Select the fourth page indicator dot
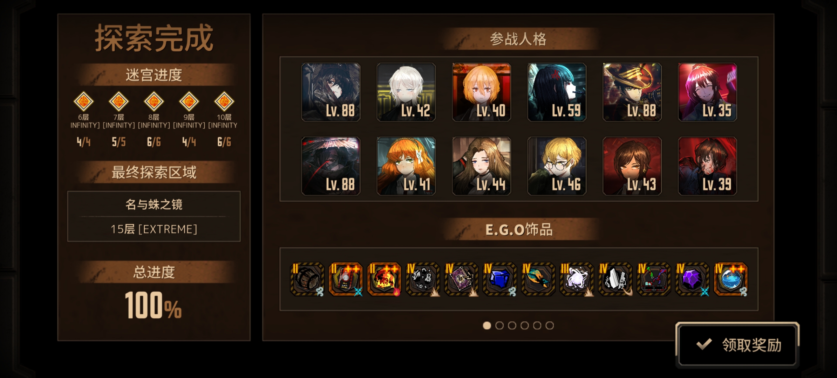Screen dimensions: 837x378 point(525,325)
